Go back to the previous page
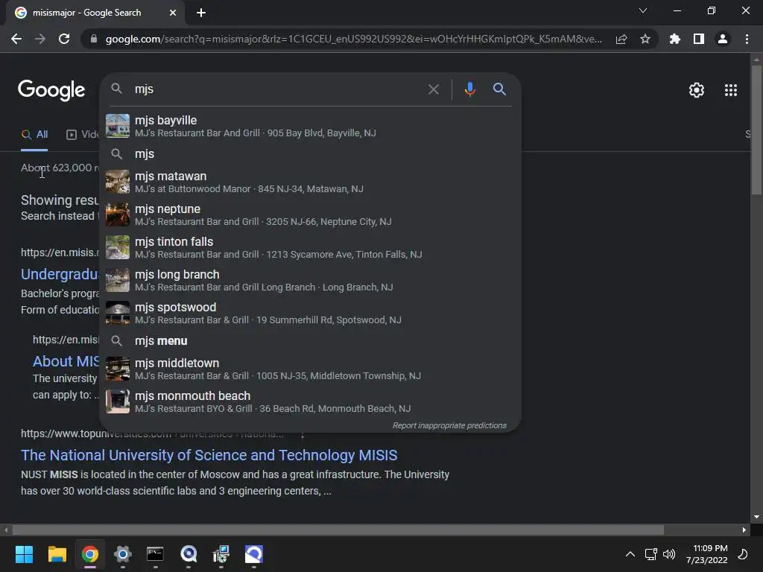The image size is (763, 572). coord(16,39)
